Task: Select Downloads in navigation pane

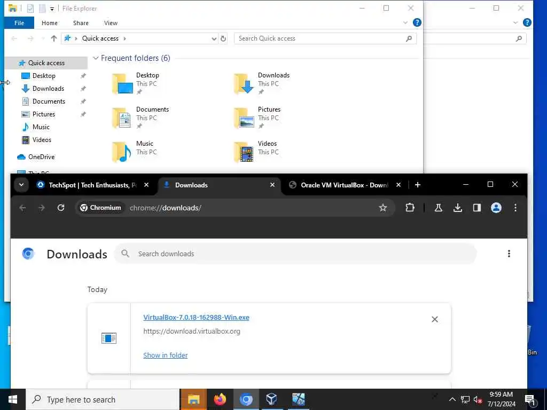Action: [48, 89]
